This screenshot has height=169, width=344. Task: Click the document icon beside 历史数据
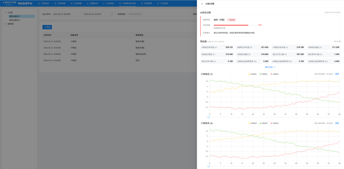[x=72, y=4]
